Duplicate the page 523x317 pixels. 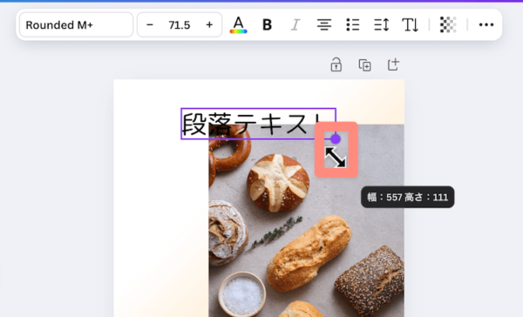pos(364,64)
